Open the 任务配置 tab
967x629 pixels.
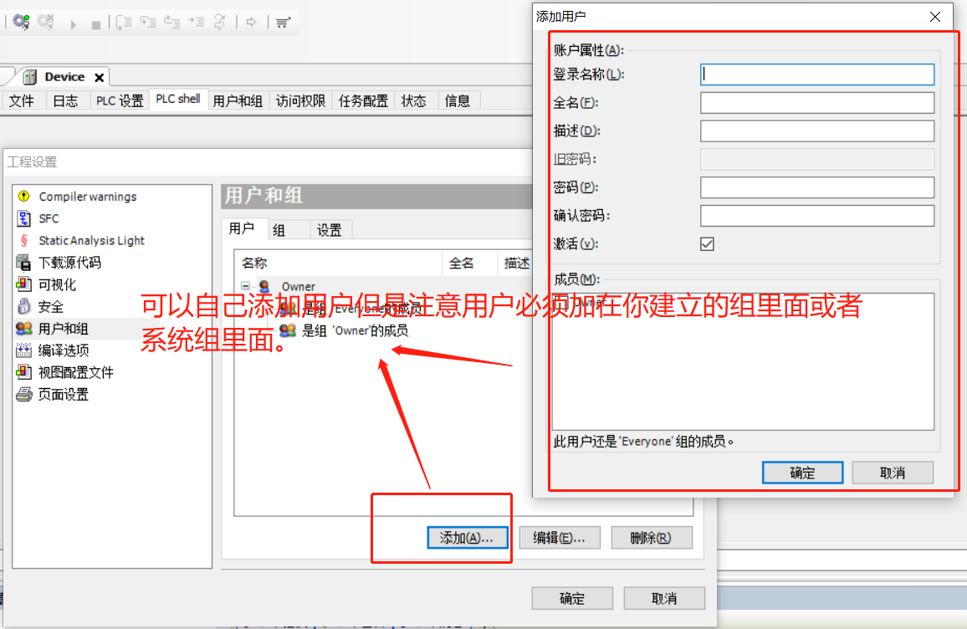363,100
